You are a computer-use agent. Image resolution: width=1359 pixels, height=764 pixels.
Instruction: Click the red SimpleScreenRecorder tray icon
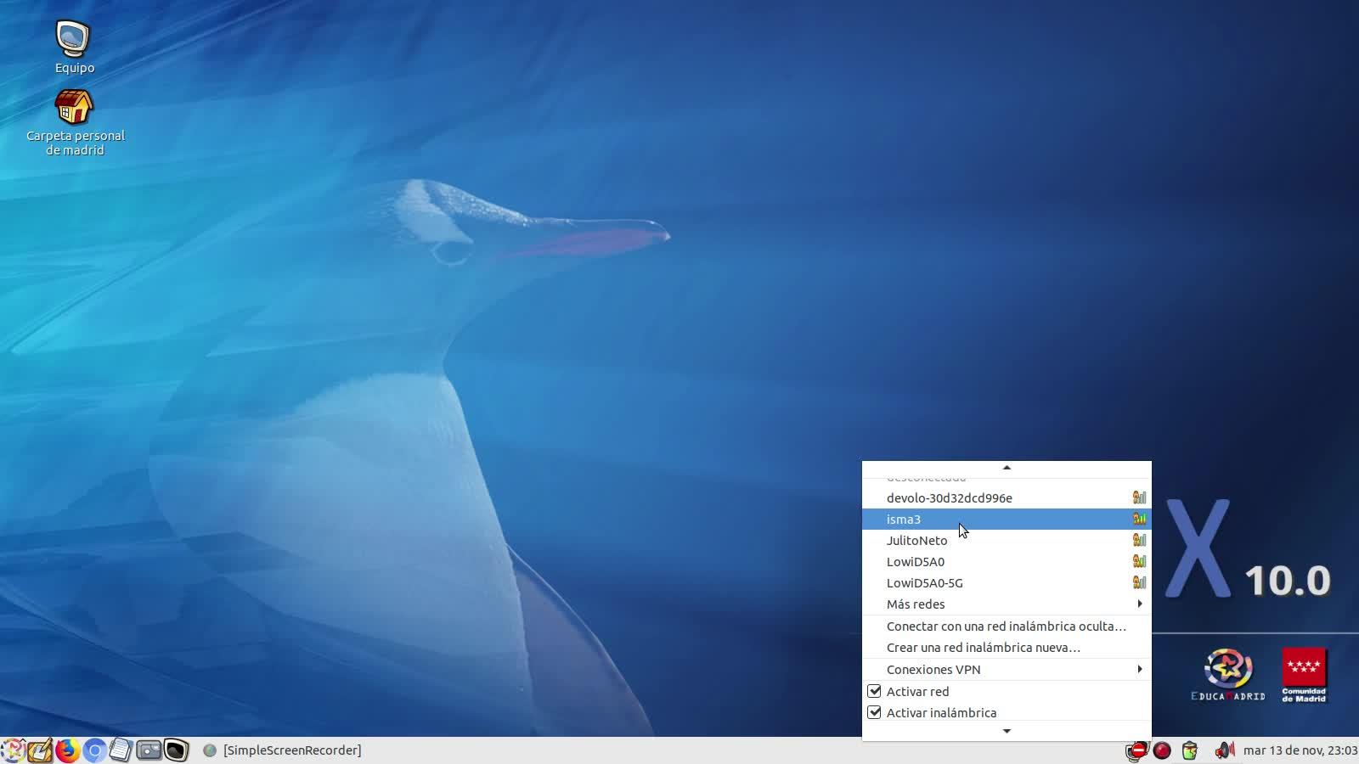coord(1162,750)
